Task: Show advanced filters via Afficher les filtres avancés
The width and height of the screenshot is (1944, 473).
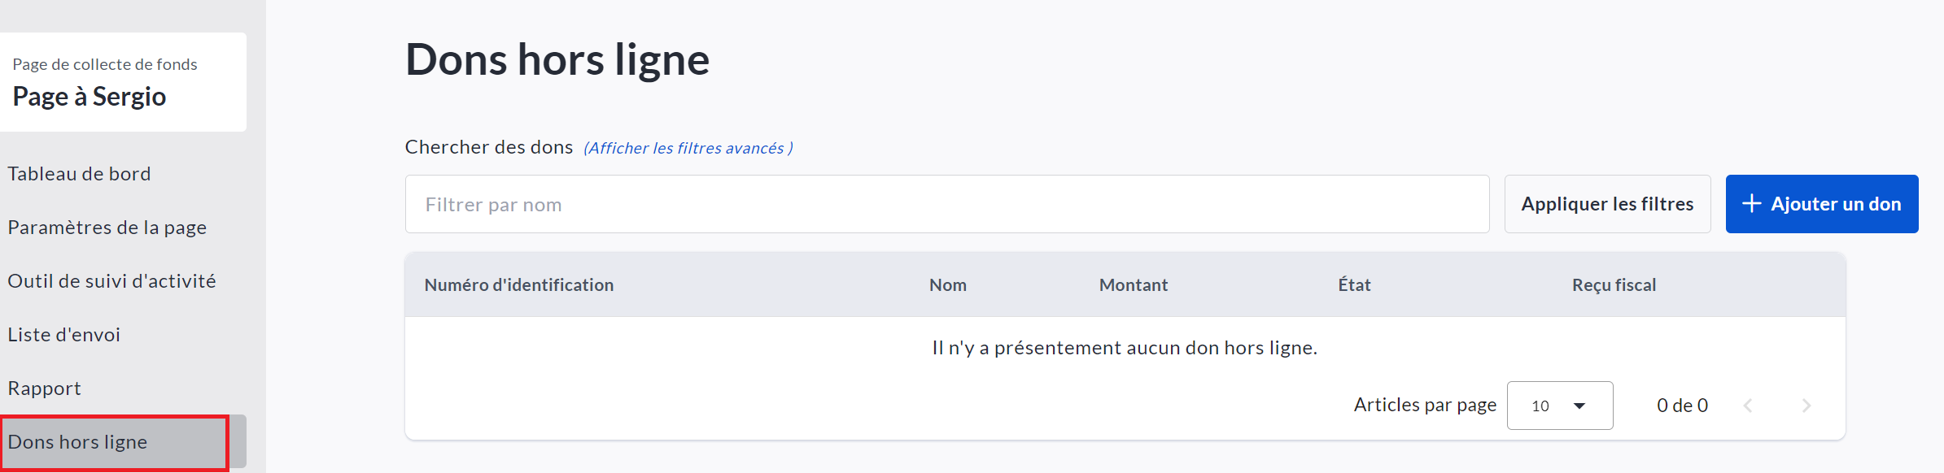Action: (x=688, y=148)
